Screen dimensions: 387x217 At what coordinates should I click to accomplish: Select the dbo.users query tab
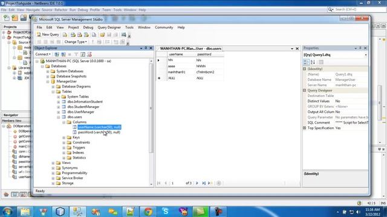190,48
